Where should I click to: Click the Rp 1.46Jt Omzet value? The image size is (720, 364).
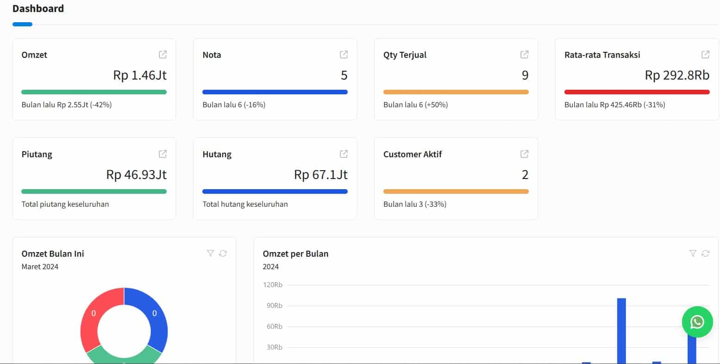140,75
